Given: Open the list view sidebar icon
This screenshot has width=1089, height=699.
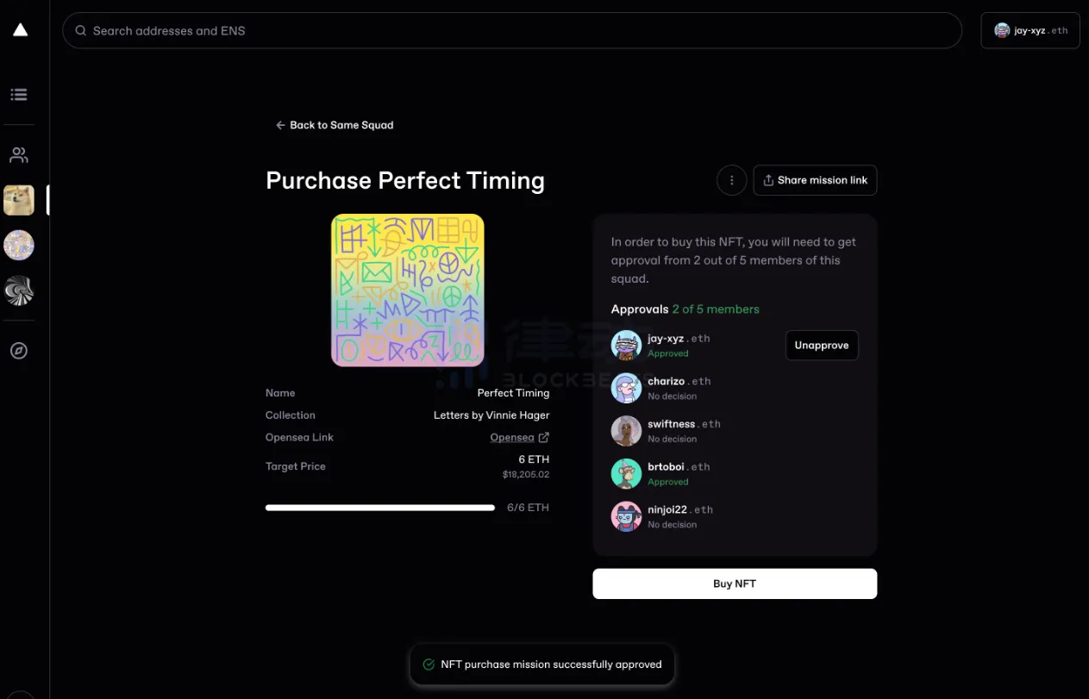Looking at the screenshot, I should [x=19, y=95].
